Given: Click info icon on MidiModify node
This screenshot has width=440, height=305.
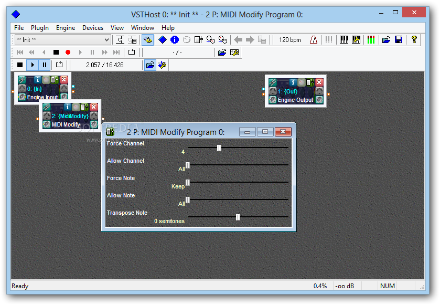Looking at the screenshot, I should coord(67,107).
